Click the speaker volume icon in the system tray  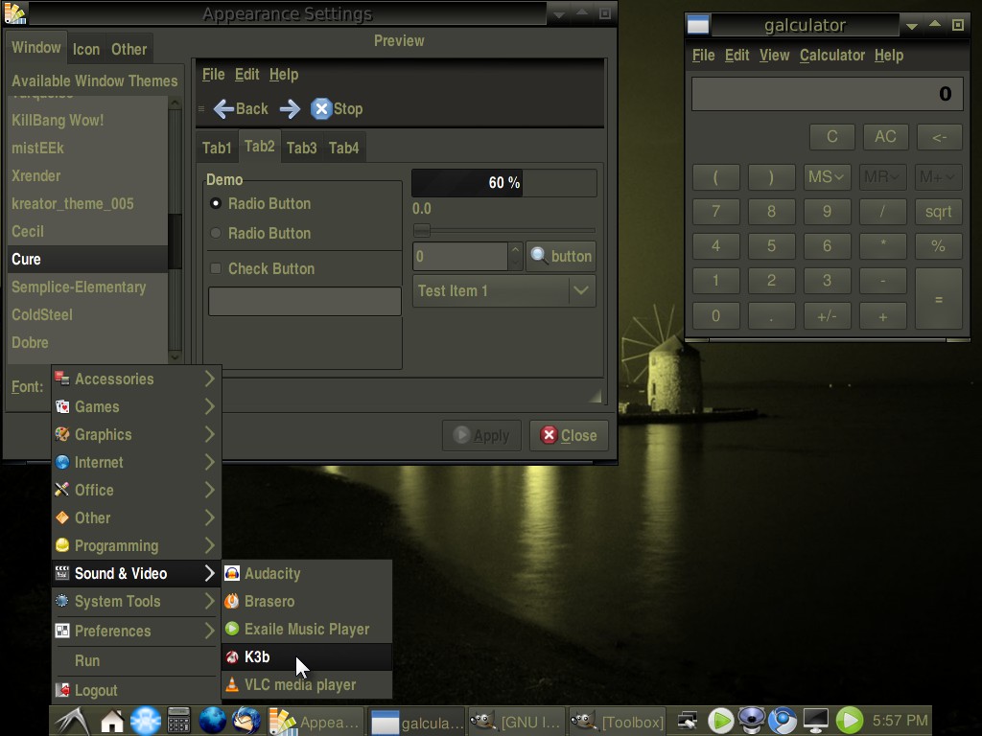752,721
